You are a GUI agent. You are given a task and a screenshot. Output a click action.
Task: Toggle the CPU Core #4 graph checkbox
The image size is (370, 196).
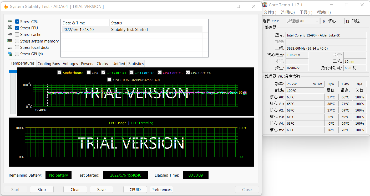188,73
